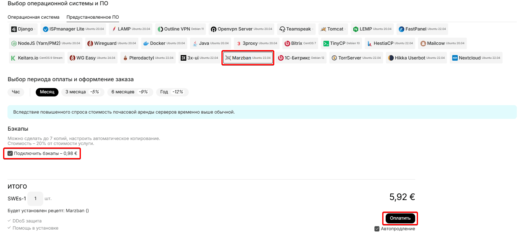520x238 pixels.
Task: Select the Django icon
Action: [14, 29]
